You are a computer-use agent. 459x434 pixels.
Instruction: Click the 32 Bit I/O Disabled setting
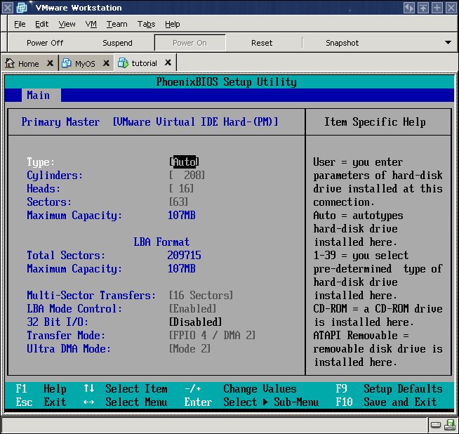tap(195, 322)
